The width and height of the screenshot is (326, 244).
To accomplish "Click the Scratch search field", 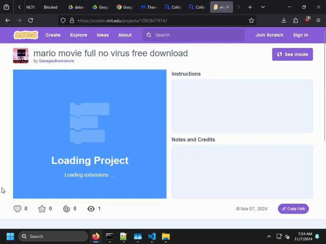I will click(x=194, y=35).
